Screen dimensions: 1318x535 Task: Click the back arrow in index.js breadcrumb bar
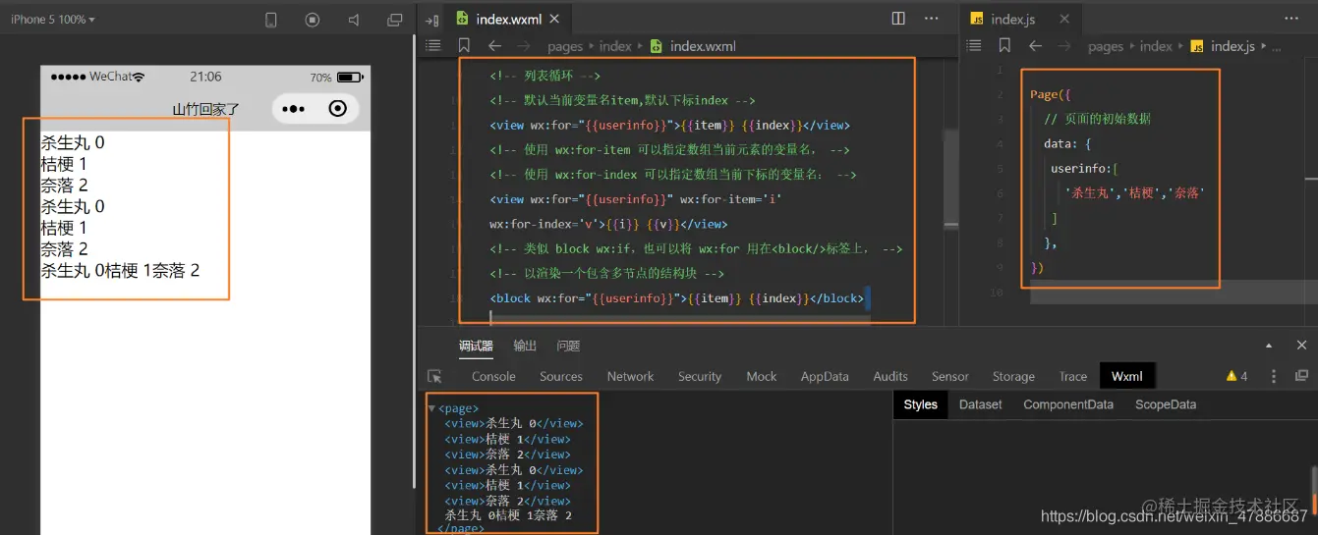point(1035,45)
